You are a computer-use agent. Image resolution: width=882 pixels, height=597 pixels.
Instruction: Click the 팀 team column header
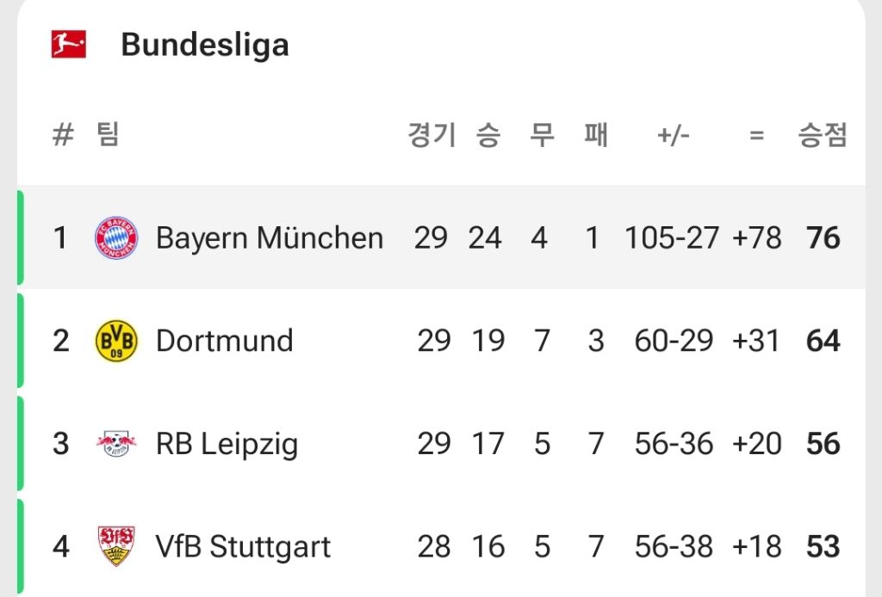[x=108, y=135]
